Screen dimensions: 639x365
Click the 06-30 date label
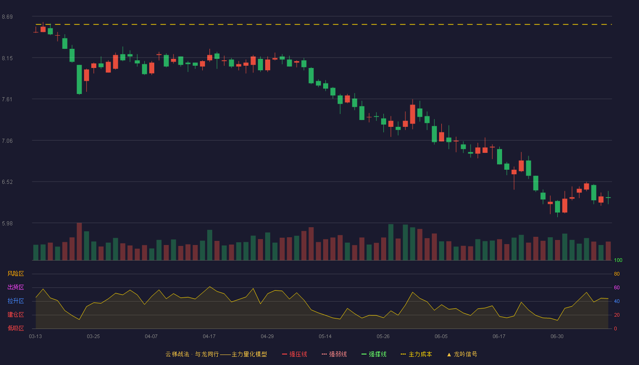[557, 336]
